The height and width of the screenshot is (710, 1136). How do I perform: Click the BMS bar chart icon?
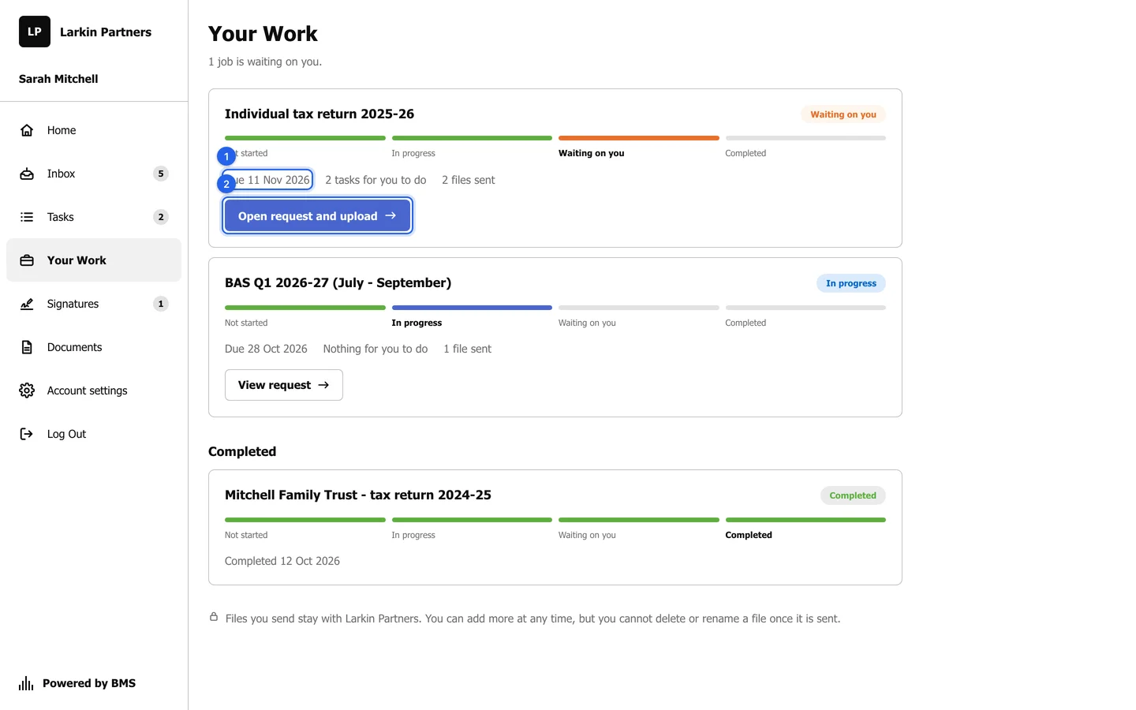pyautogui.click(x=26, y=683)
